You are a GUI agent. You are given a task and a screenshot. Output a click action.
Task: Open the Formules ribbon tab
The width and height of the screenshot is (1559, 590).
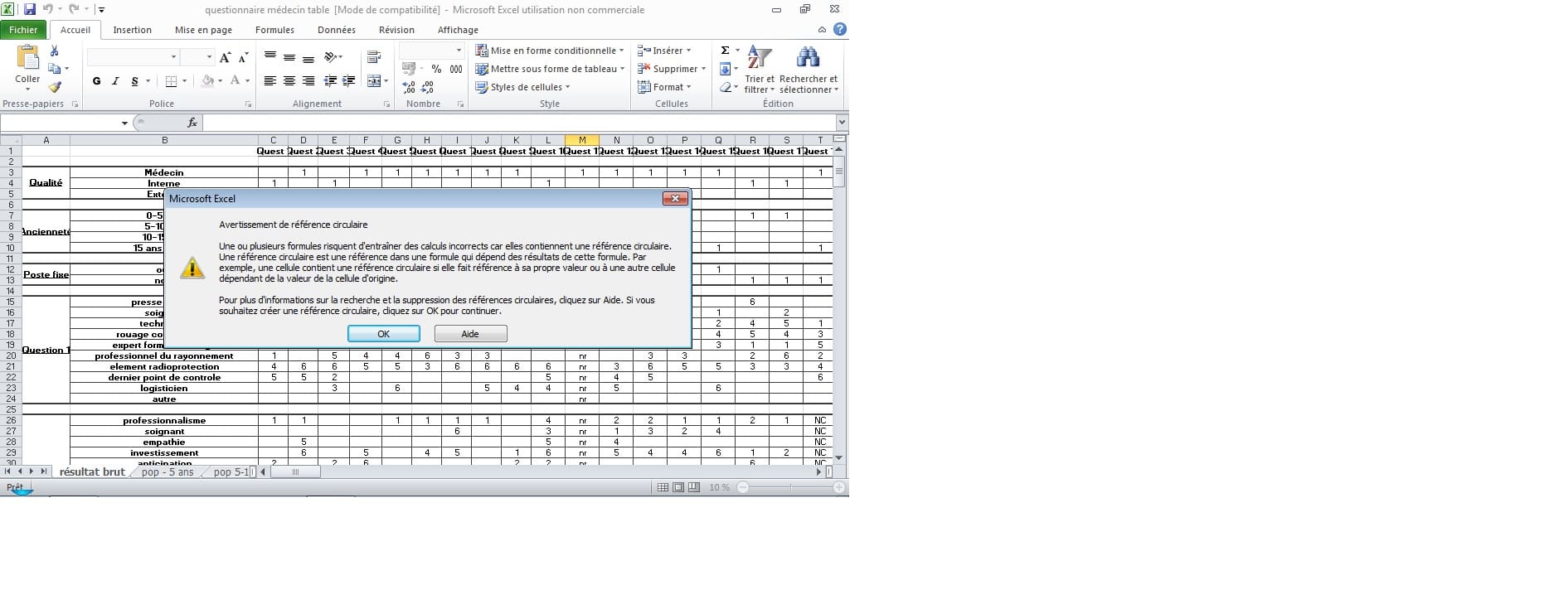(274, 30)
